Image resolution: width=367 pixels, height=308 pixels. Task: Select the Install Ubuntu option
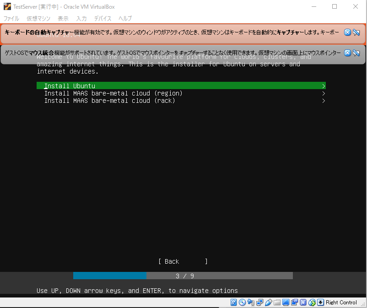pos(181,86)
